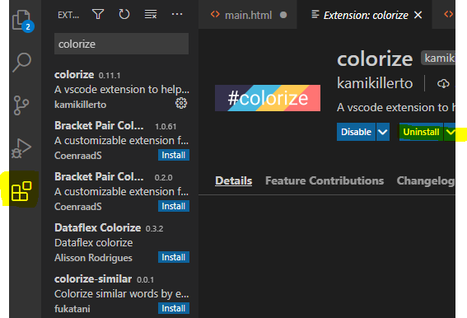
Task: Open the Changelog tab
Action: (x=426, y=181)
